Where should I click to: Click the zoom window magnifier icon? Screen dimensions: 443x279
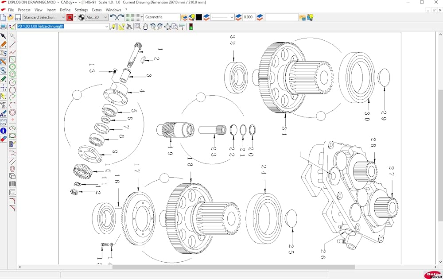[x=138, y=27]
